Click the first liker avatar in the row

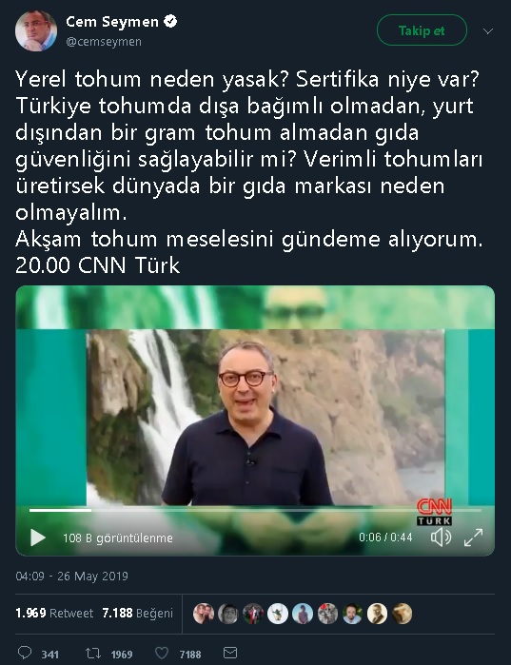click(x=204, y=614)
